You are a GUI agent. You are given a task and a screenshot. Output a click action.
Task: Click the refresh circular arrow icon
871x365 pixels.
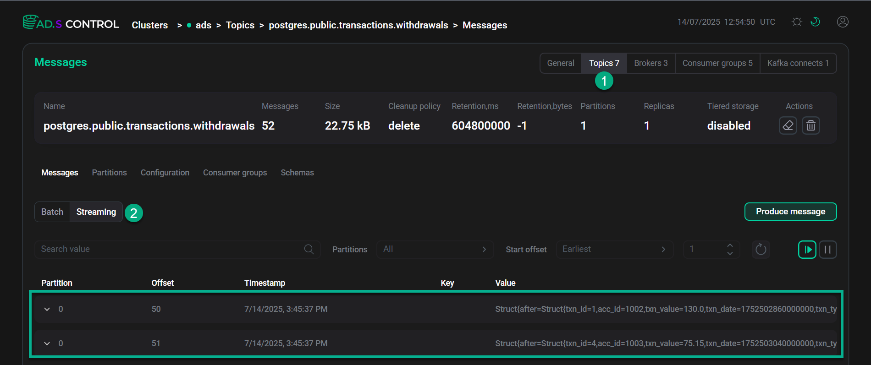coord(761,250)
